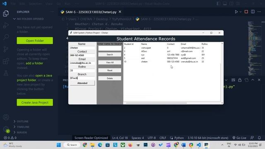The height and width of the screenshot is (149, 265).
Task: Open the notifications bell
Action: tap(259, 138)
